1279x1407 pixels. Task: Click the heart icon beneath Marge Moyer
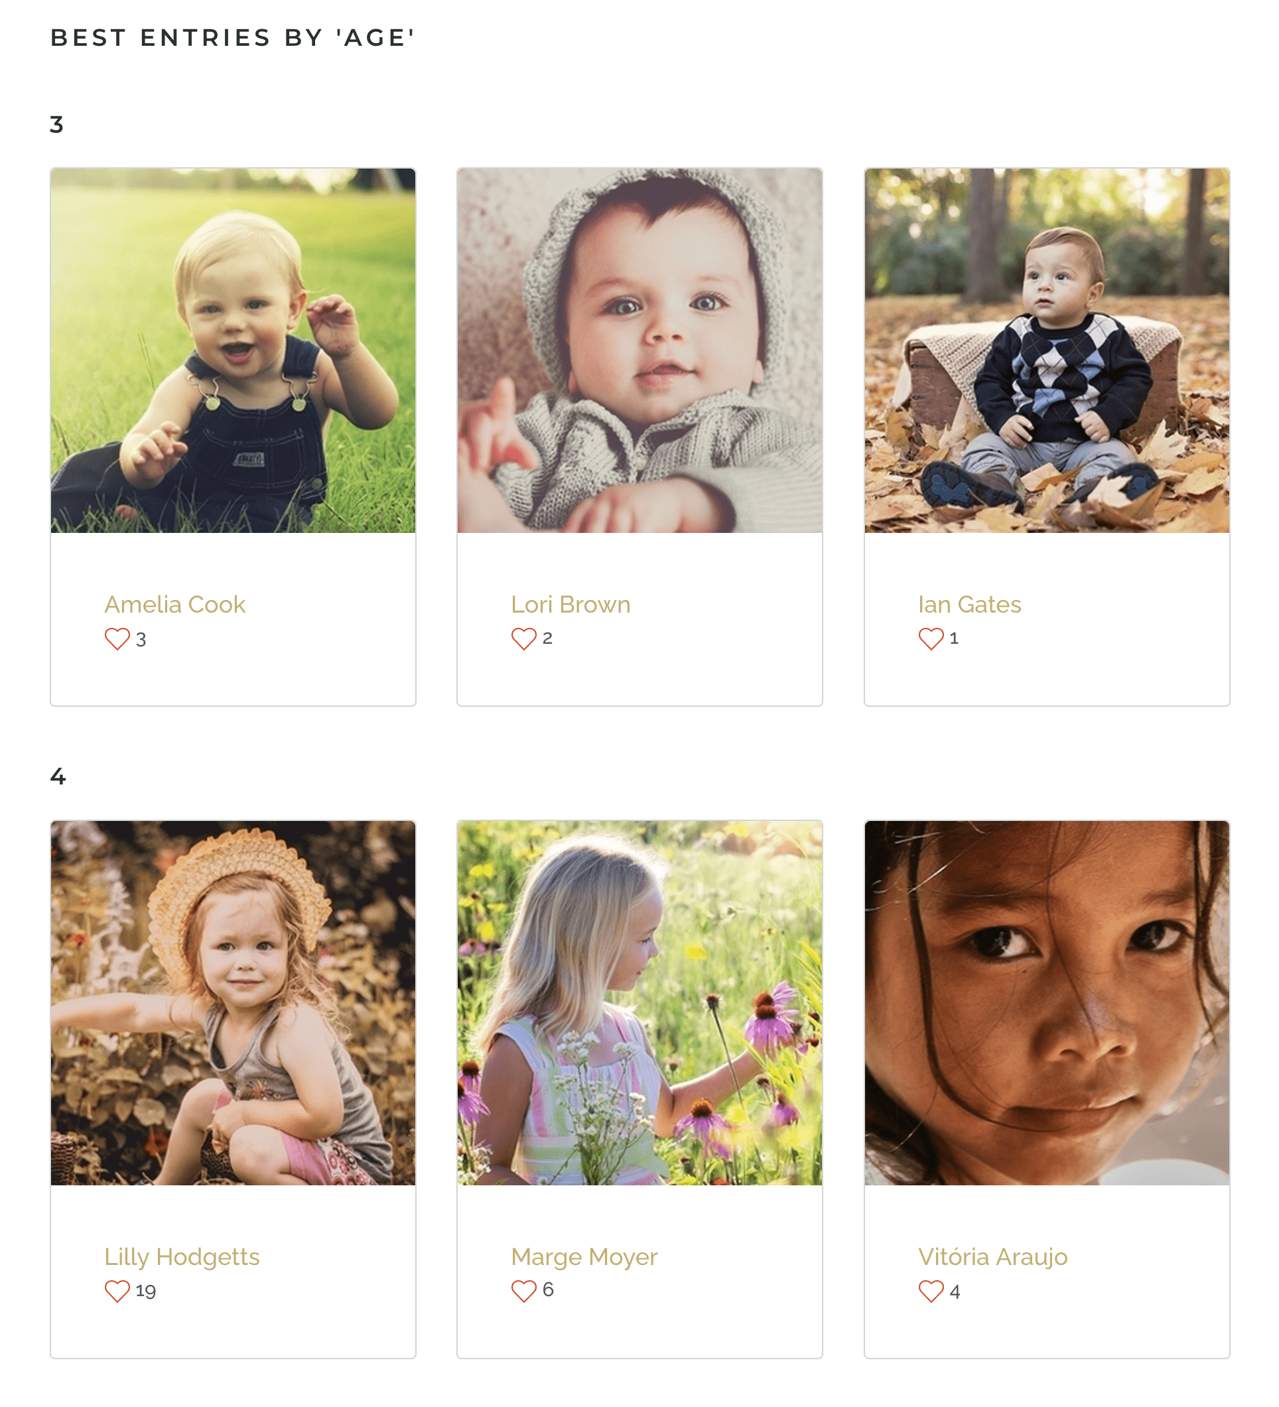click(524, 1291)
